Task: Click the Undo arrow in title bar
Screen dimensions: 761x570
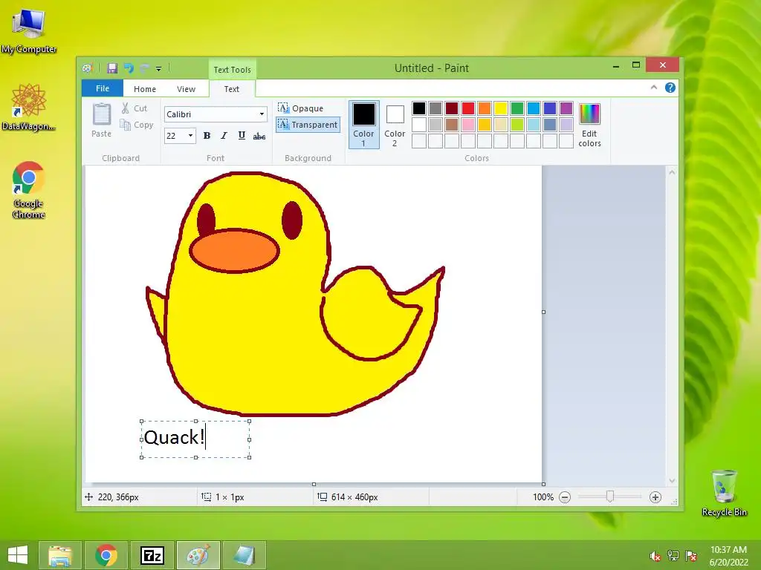Action: [129, 68]
